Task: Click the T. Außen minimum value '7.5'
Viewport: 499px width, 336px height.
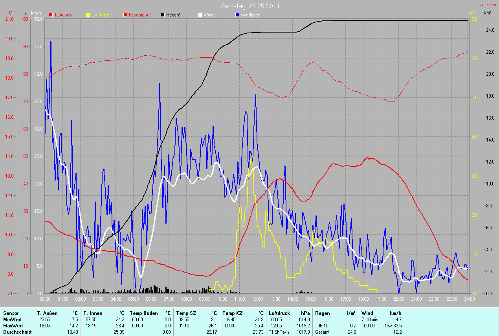Action: 76,320
